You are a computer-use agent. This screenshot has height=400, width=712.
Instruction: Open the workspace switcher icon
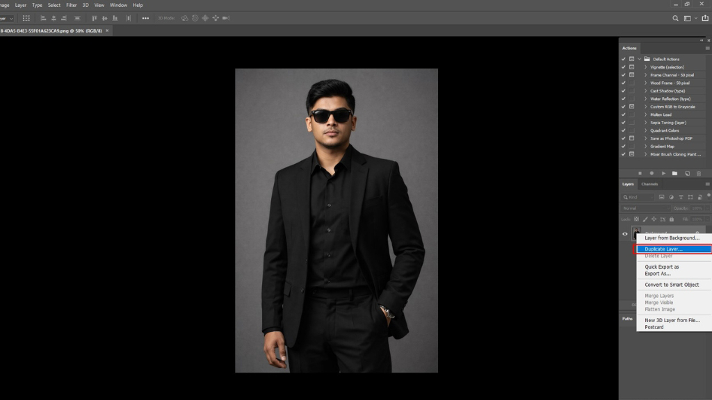(x=688, y=18)
